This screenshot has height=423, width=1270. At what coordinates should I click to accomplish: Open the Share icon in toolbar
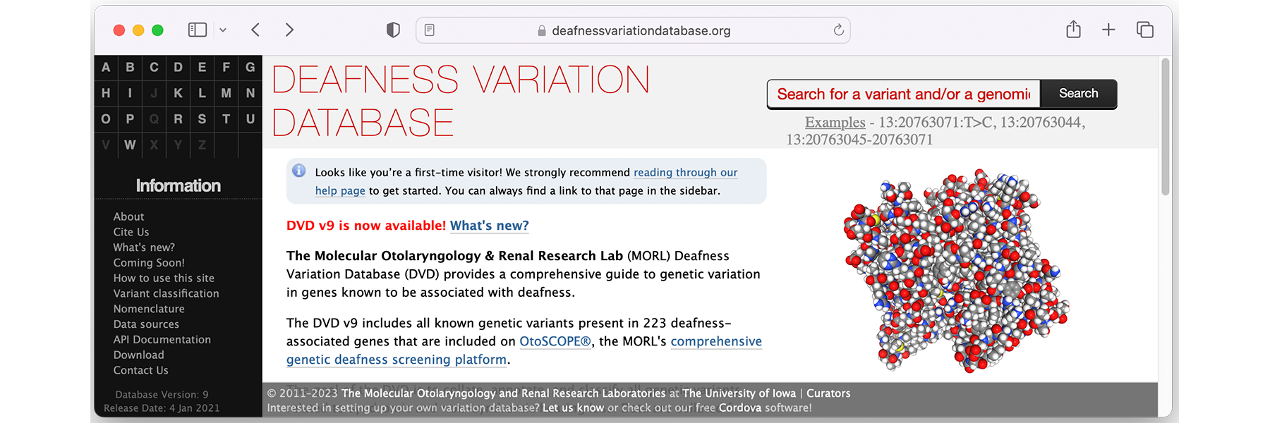(1073, 30)
